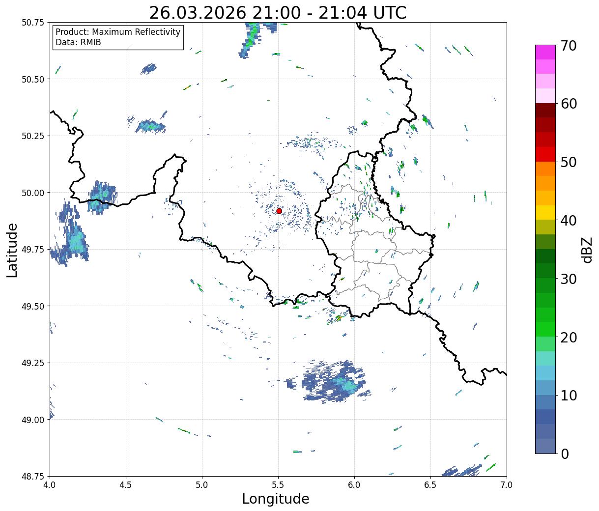Screen dimensions: 599x511
Task: Click the magenta swatch at top of colorbar
Action: click(x=545, y=52)
